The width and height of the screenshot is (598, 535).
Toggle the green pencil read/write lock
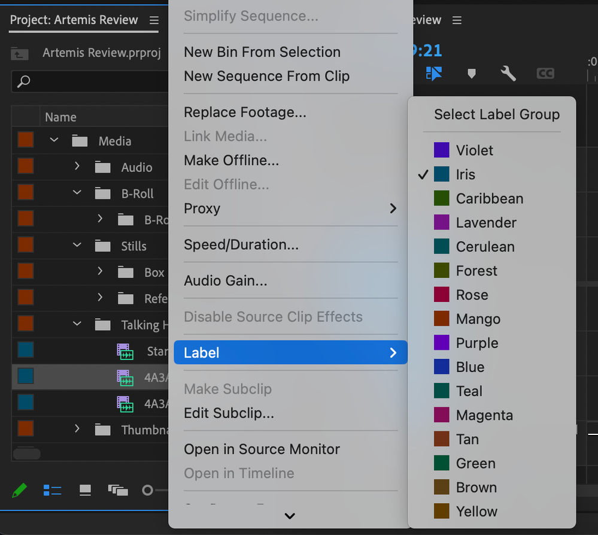coord(20,491)
